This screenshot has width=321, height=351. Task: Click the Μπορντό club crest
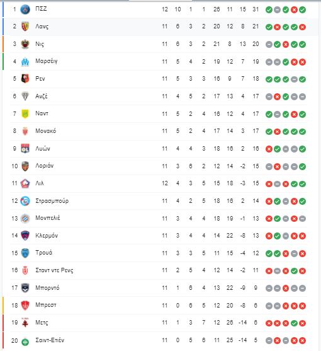coord(25,288)
